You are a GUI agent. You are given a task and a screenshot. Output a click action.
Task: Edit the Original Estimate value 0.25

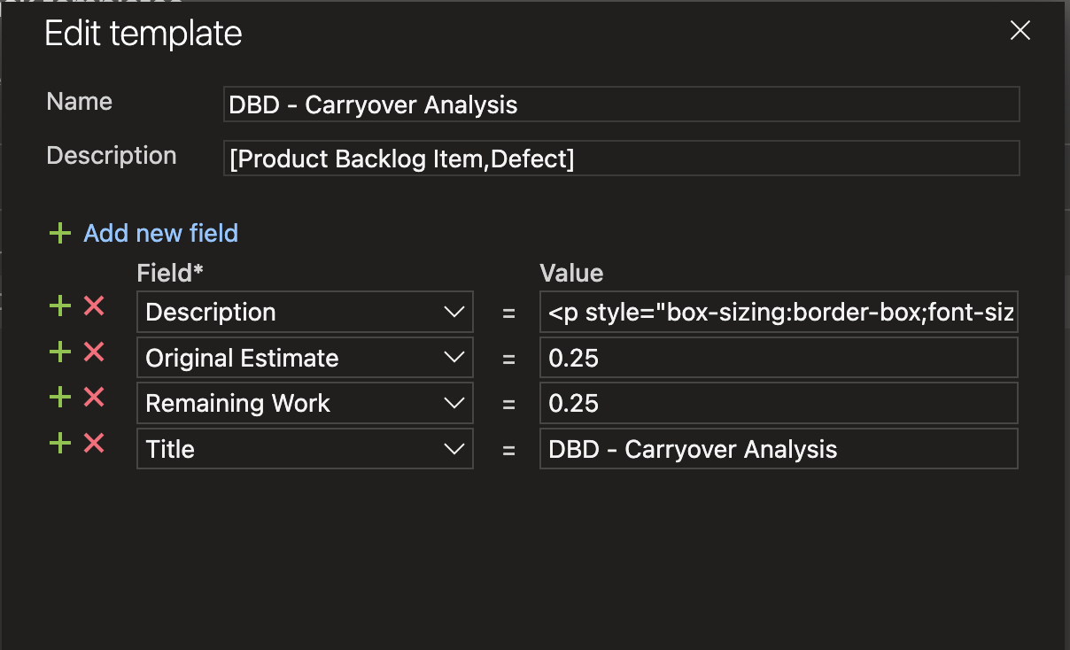pyautogui.click(x=778, y=358)
